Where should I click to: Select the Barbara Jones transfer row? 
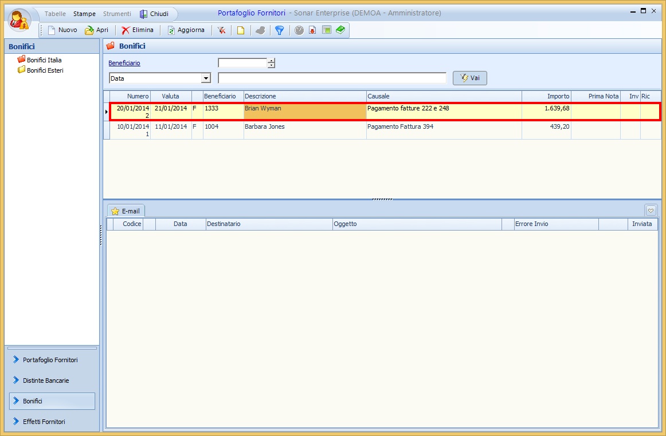coord(287,130)
